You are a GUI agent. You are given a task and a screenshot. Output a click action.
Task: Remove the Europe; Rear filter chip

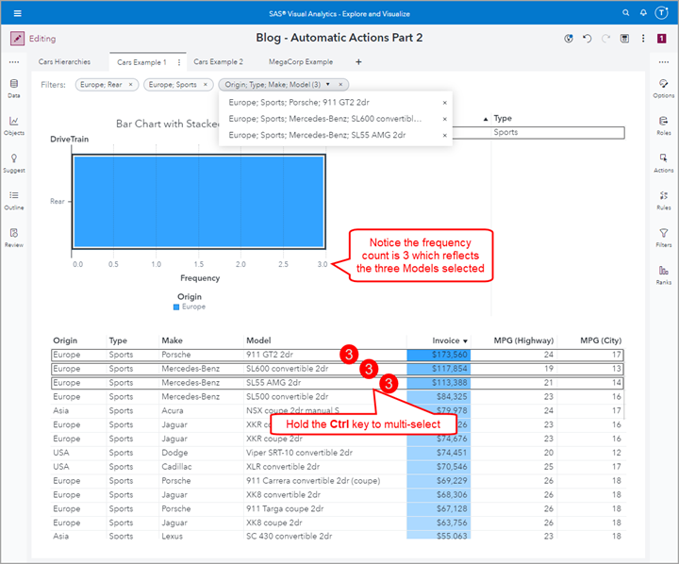[x=131, y=85]
